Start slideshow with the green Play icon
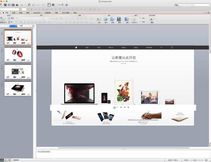211x162 pixels. 151,19
